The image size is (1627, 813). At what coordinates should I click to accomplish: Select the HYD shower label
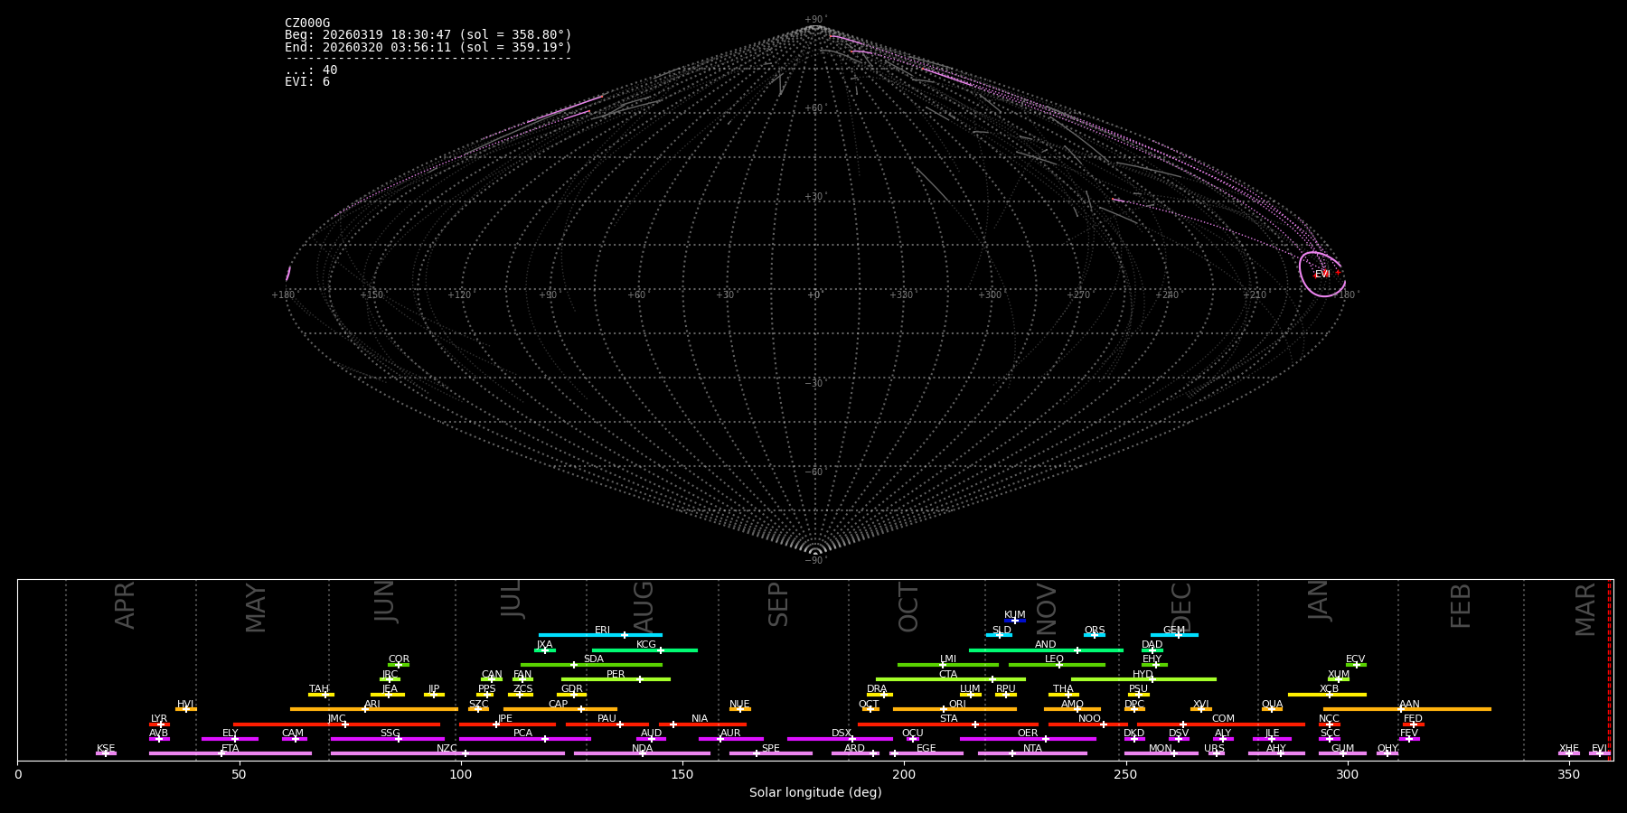tap(1143, 675)
